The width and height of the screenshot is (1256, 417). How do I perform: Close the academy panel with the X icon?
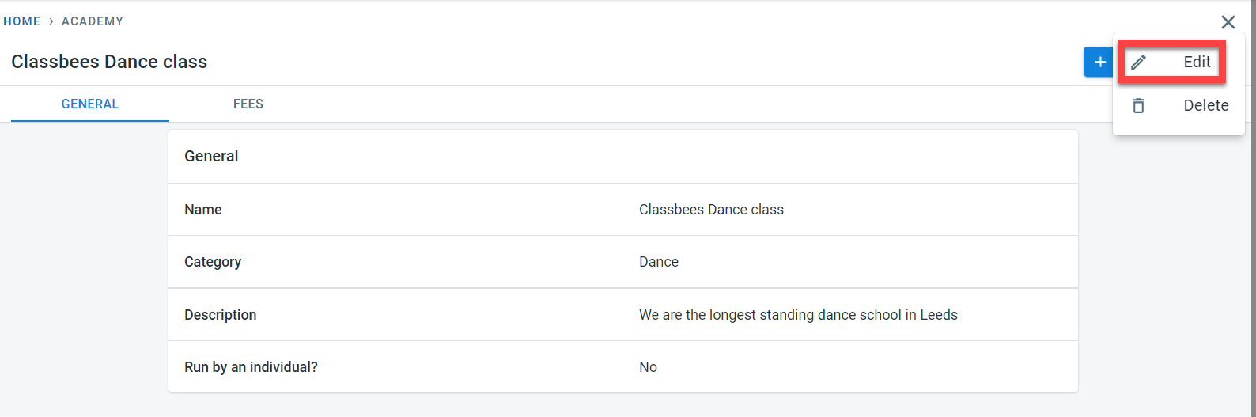(1228, 22)
